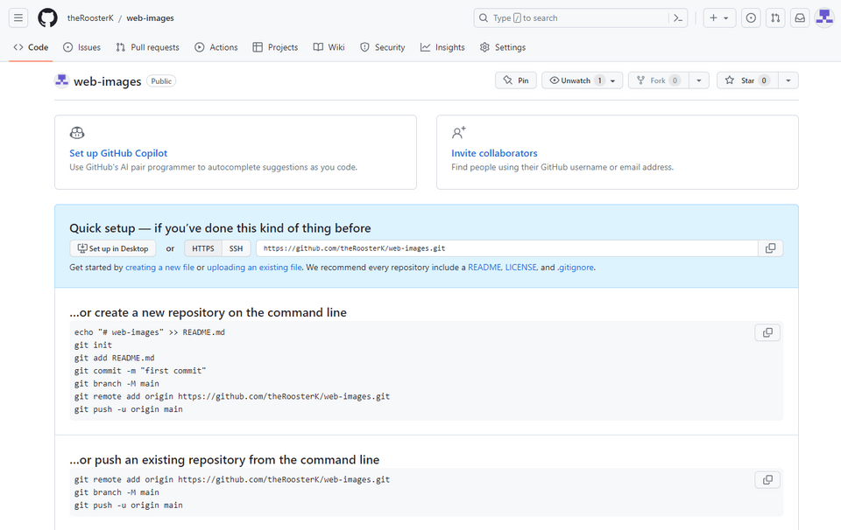
Task: Open theRoosterK owner profile link
Action: 90,17
